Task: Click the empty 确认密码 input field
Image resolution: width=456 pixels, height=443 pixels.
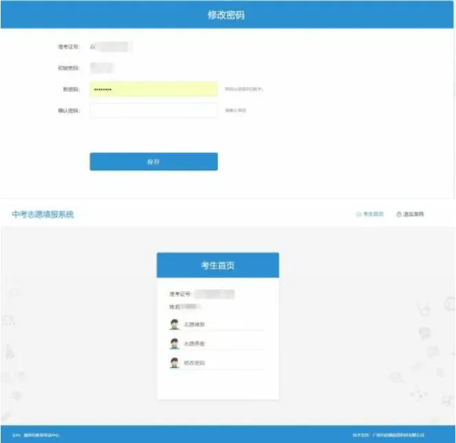Action: (153, 111)
